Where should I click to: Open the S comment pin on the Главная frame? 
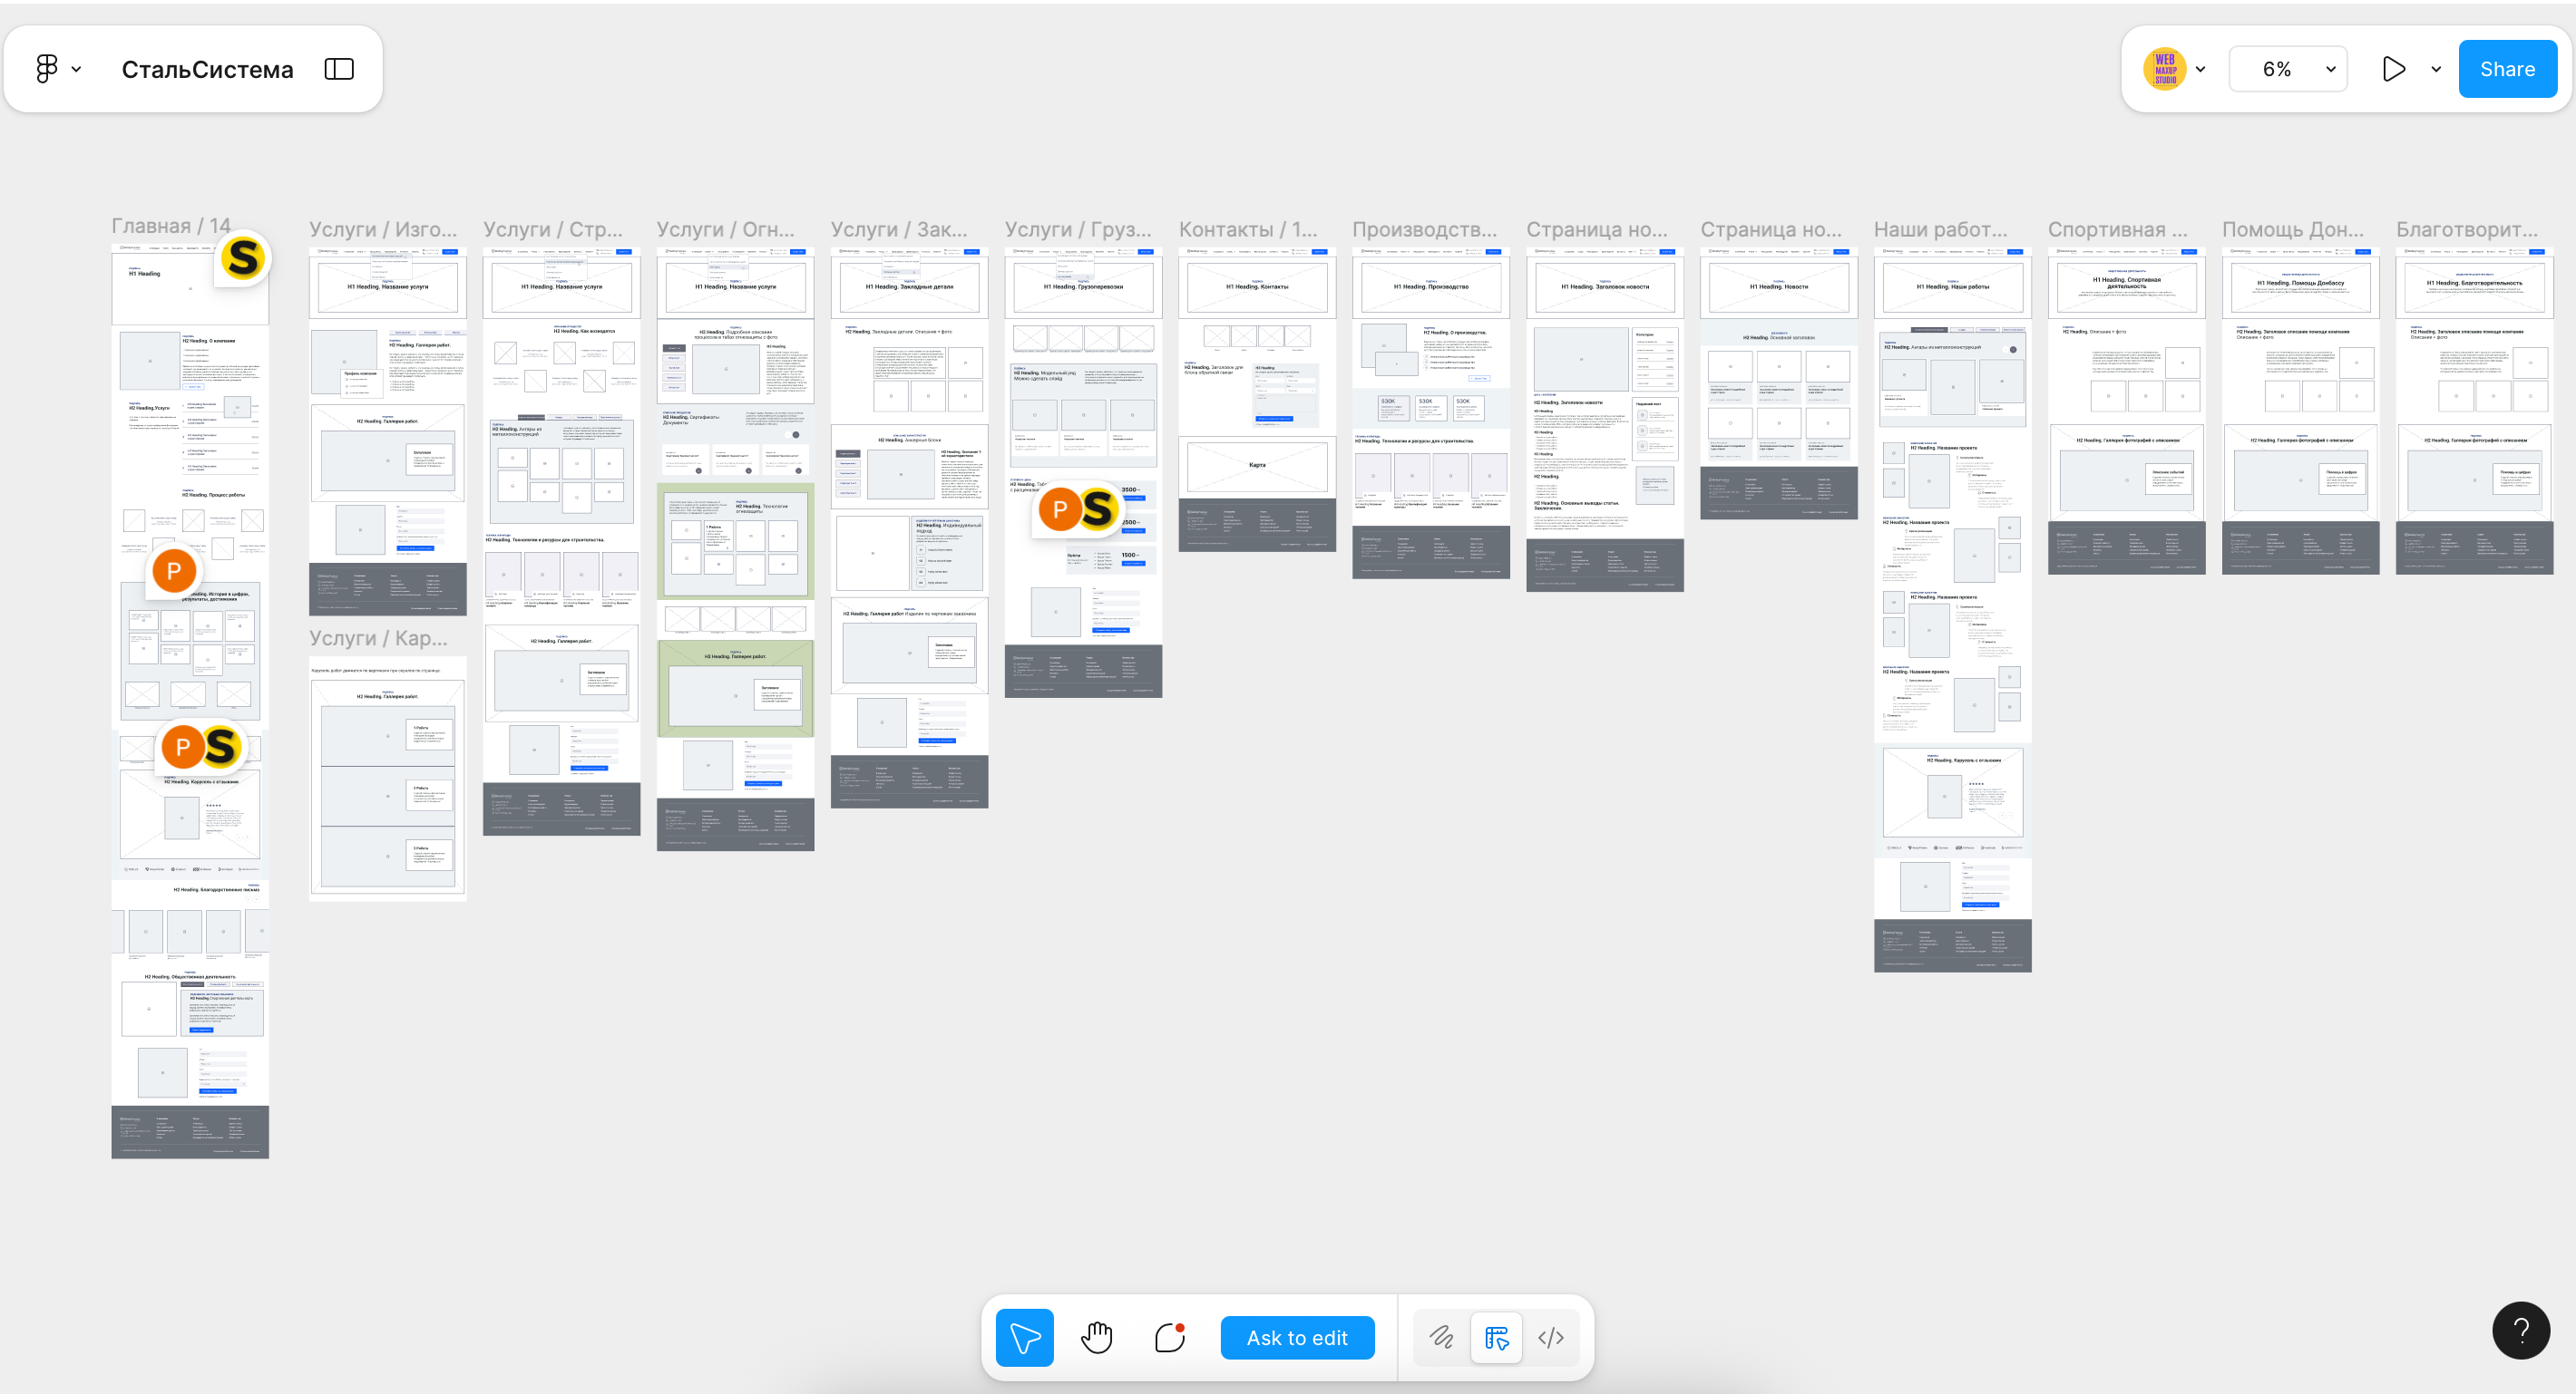(x=243, y=259)
